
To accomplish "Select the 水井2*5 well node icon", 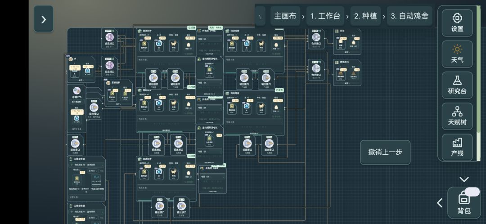I will pyautogui.click(x=76, y=91).
